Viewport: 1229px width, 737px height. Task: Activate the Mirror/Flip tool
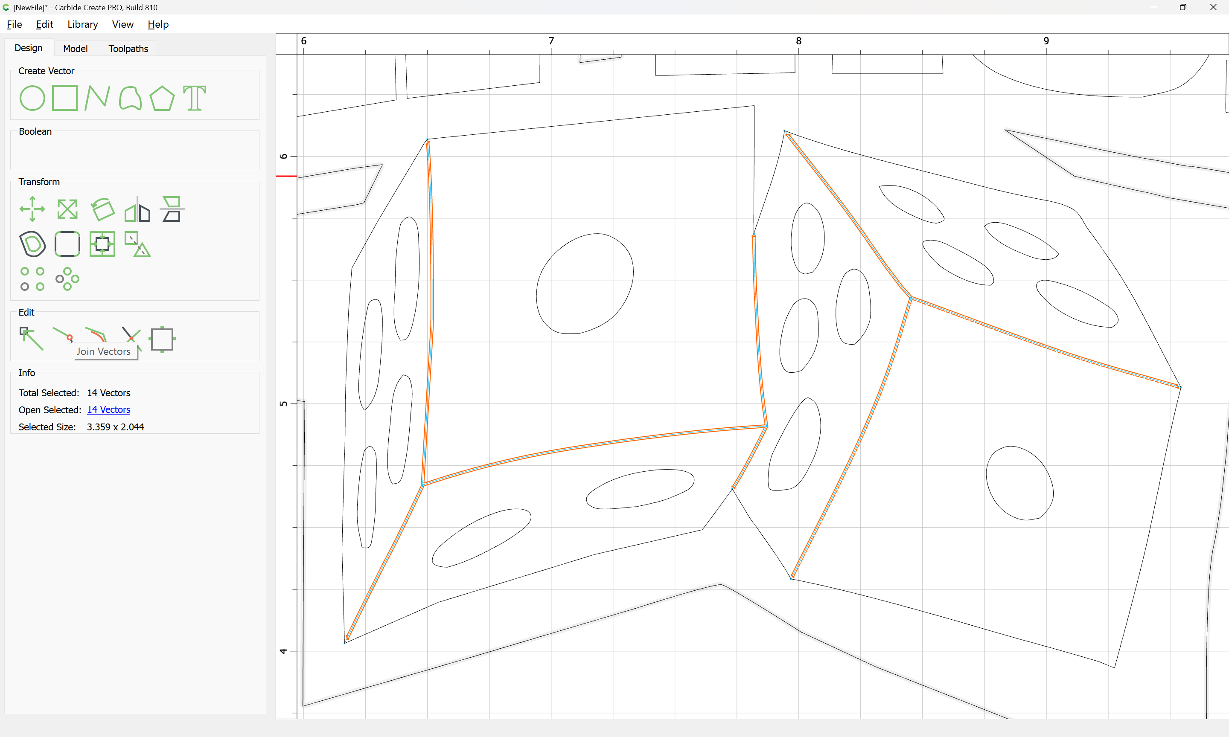coord(137,209)
